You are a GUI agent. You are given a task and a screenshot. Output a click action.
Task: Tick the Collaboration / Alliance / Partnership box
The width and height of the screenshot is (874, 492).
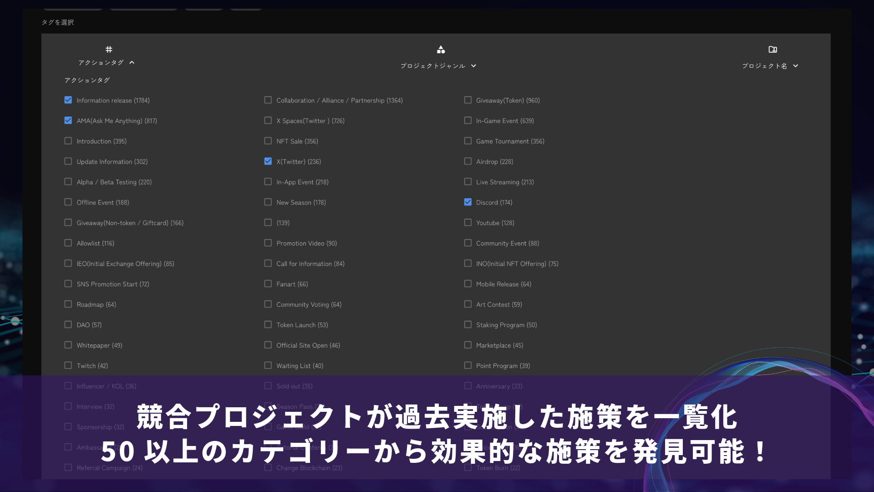(268, 100)
